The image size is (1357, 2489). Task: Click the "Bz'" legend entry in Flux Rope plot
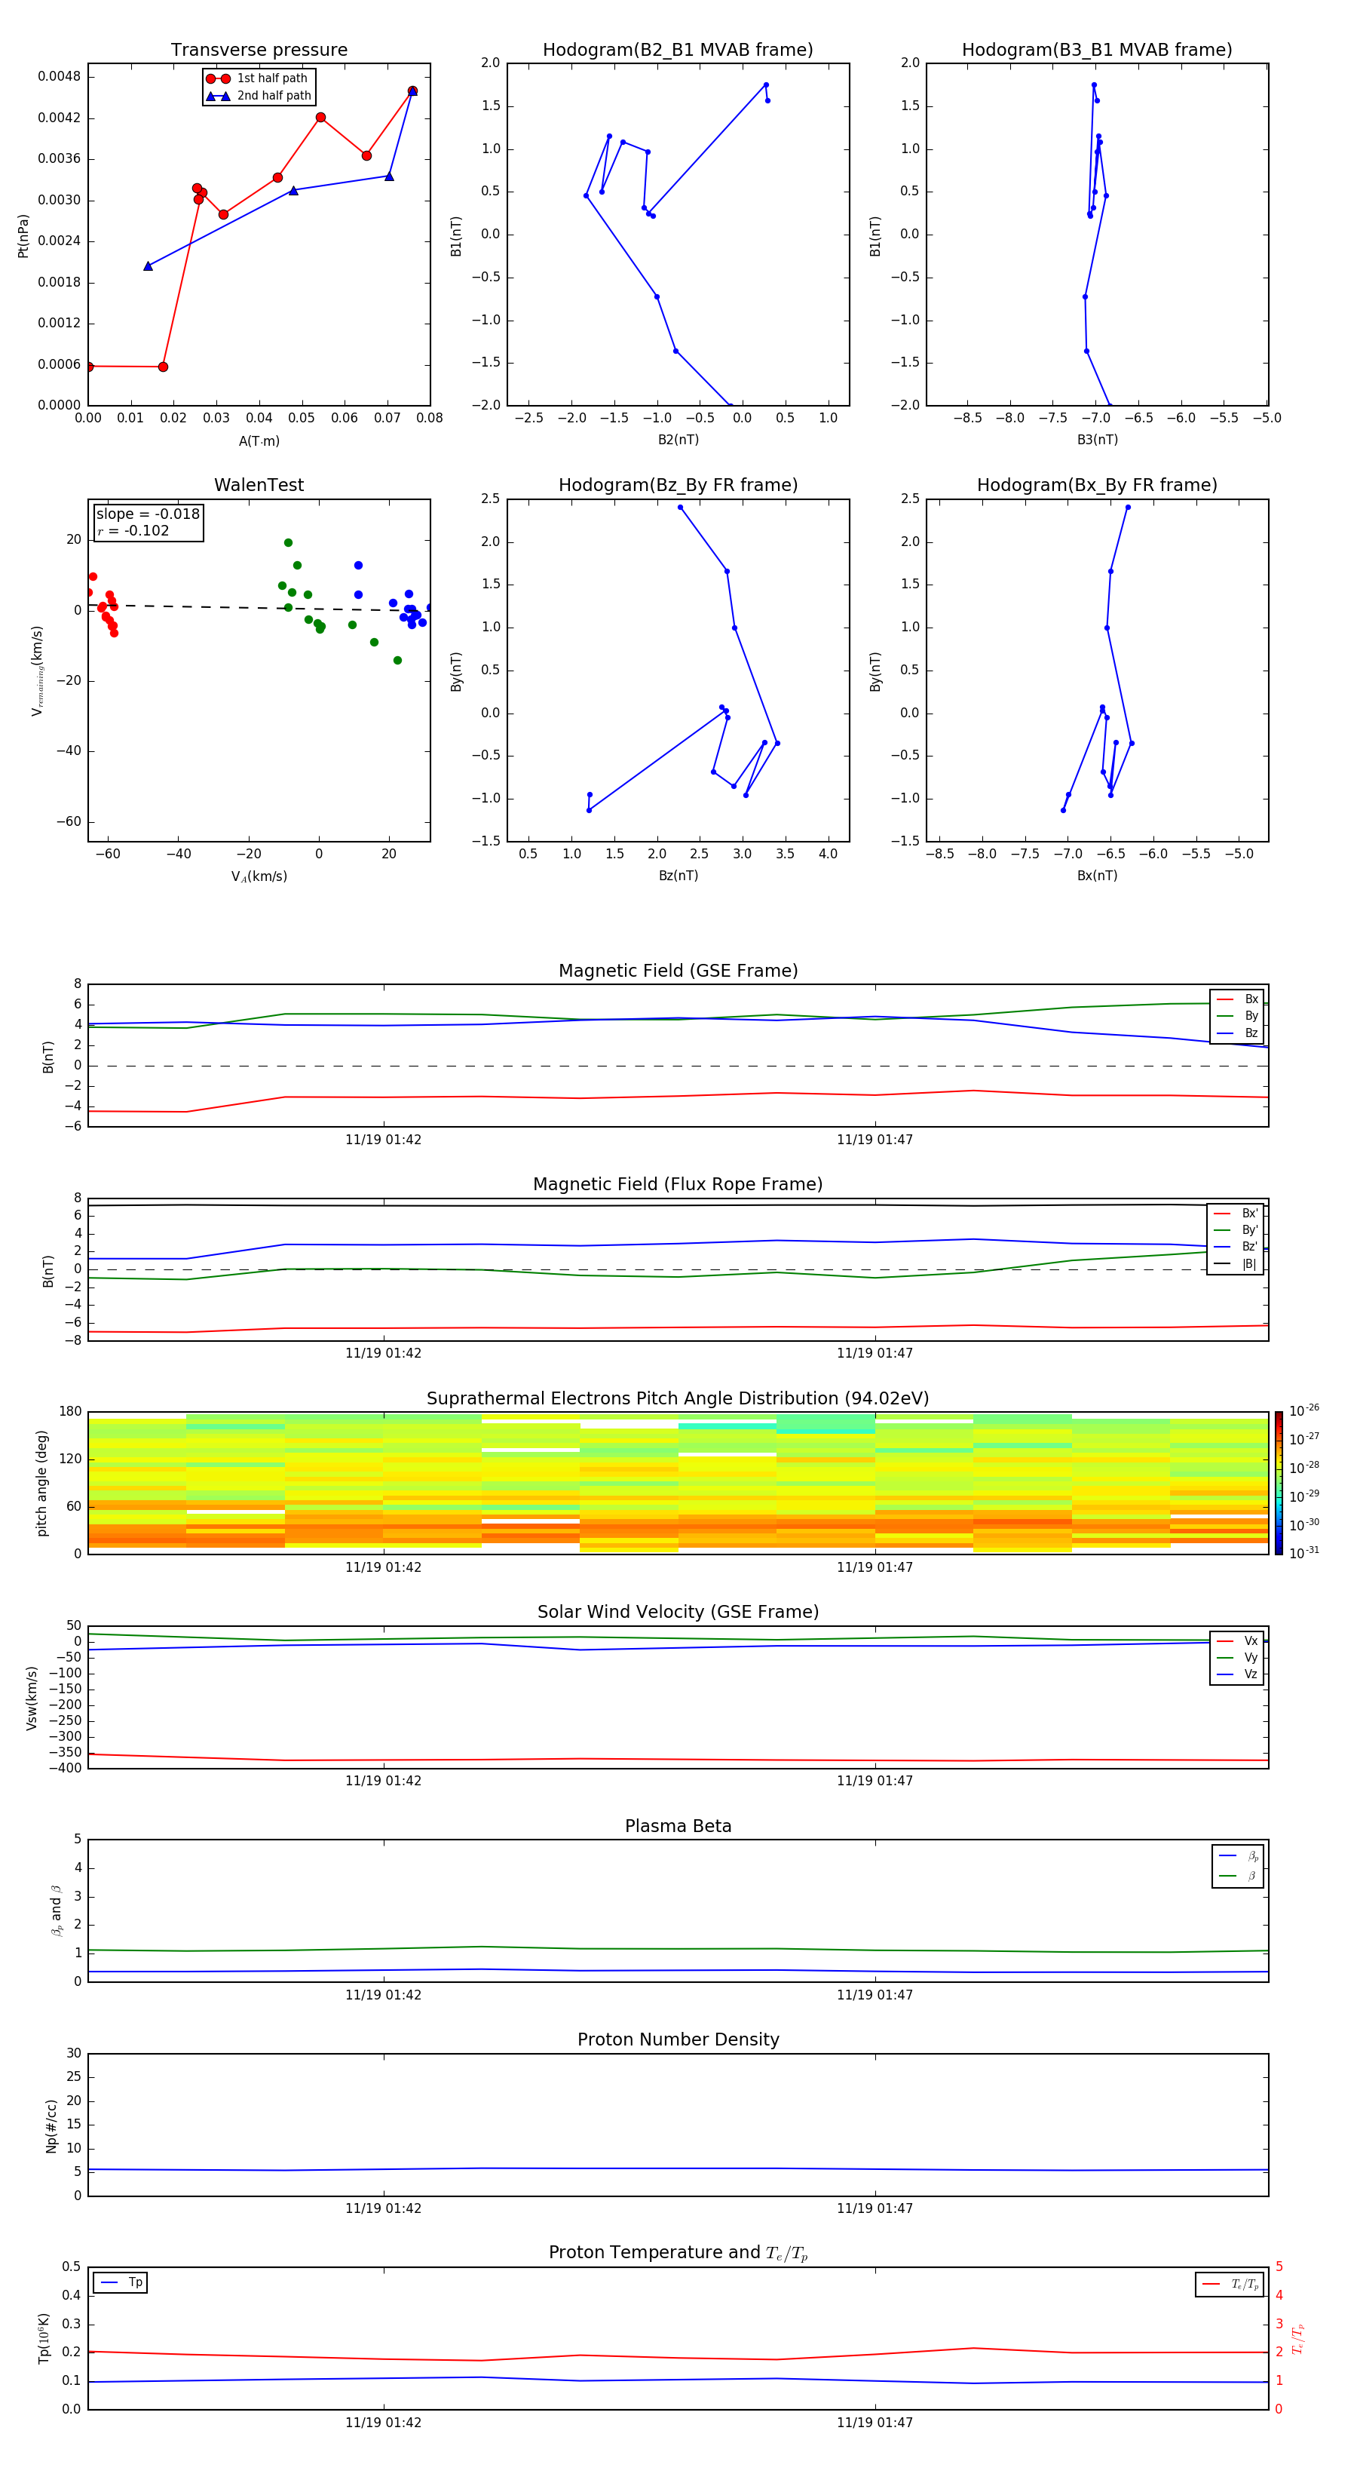point(1236,1247)
